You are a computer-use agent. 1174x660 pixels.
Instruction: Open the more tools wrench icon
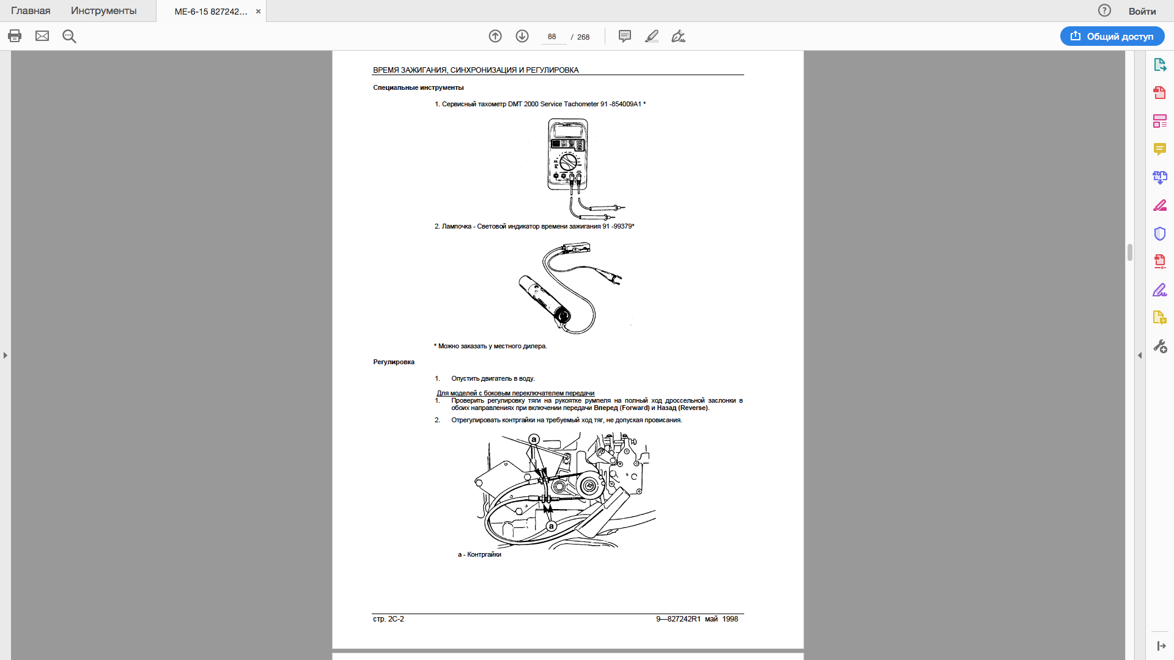click(1159, 346)
